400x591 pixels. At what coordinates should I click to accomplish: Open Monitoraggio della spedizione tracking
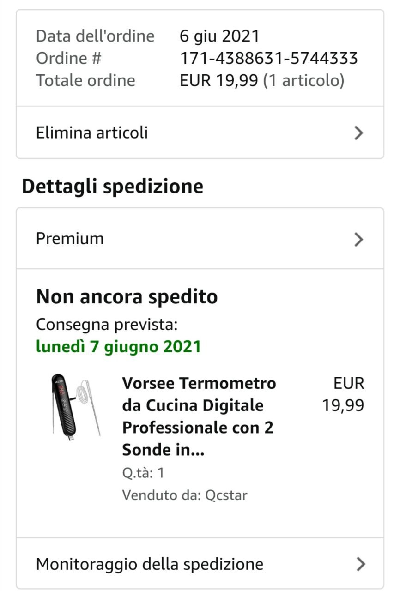150,564
